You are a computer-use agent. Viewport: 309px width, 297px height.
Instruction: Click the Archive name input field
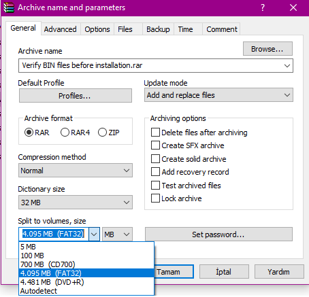click(156, 66)
